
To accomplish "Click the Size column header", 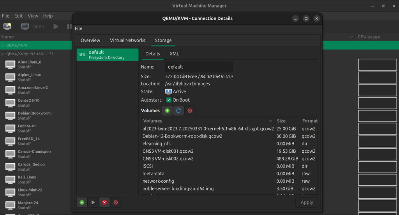I will [287, 121].
